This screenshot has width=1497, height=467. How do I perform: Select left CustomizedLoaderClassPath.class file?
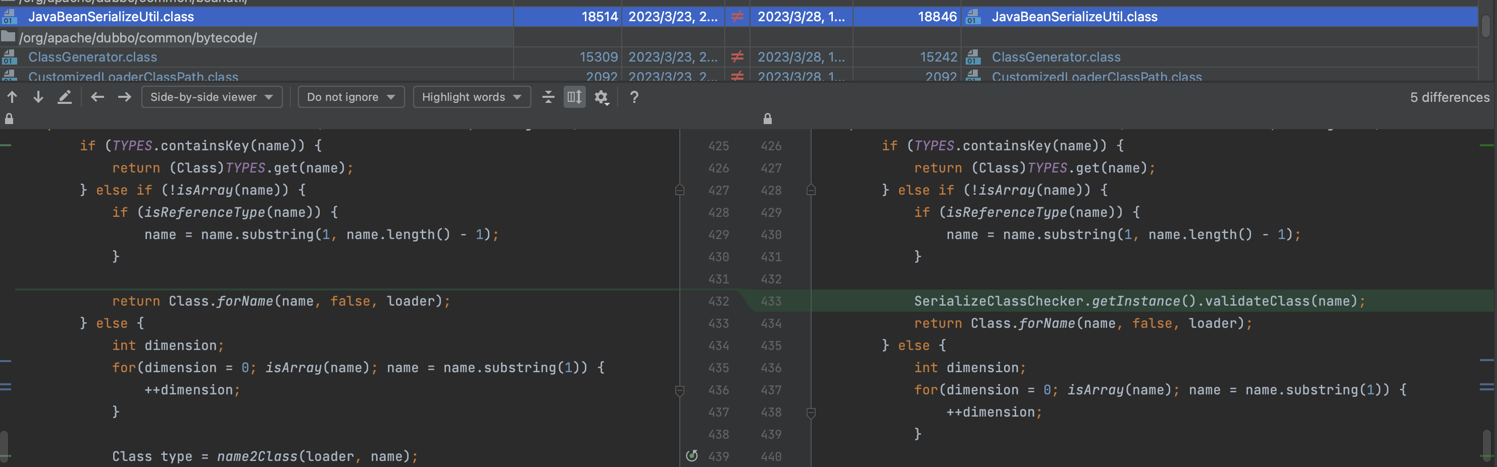pyautogui.click(x=133, y=76)
